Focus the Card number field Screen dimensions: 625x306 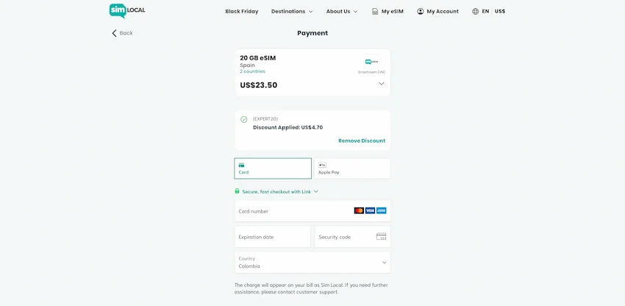click(x=294, y=211)
